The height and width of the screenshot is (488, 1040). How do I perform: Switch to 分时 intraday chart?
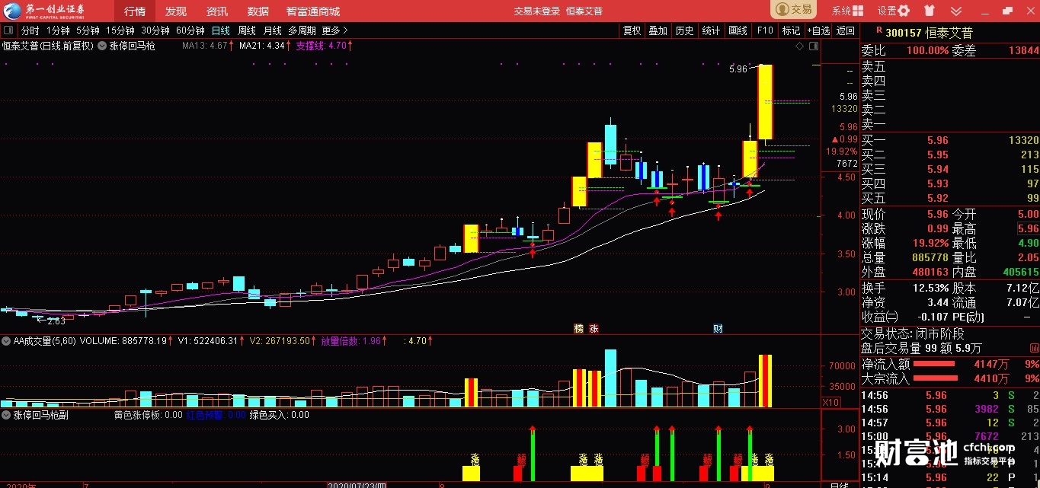[x=30, y=30]
